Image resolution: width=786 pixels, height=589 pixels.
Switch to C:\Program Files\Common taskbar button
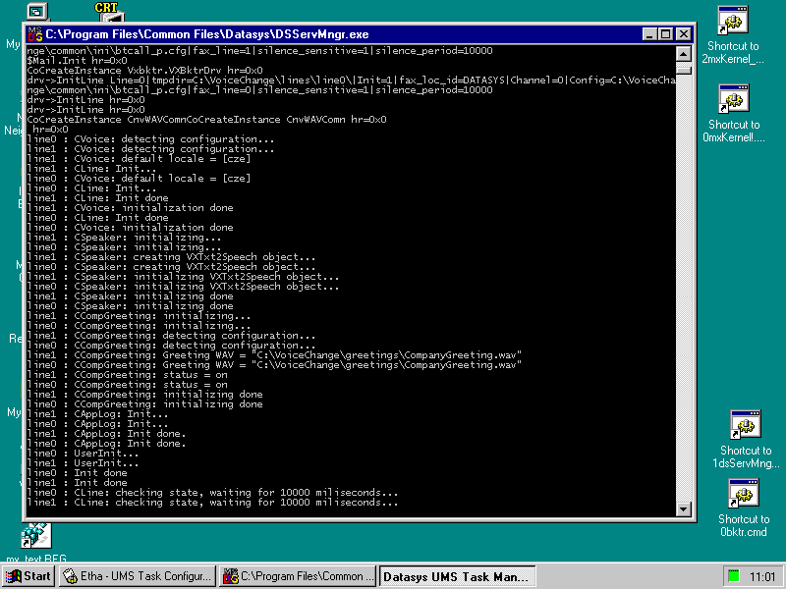coord(298,576)
